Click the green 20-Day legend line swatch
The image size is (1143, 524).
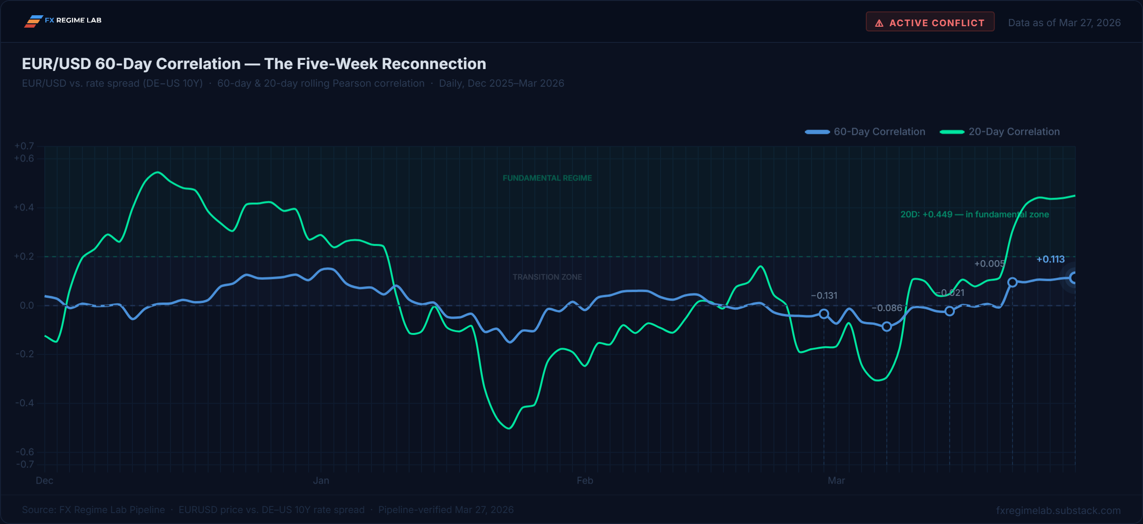[952, 132]
